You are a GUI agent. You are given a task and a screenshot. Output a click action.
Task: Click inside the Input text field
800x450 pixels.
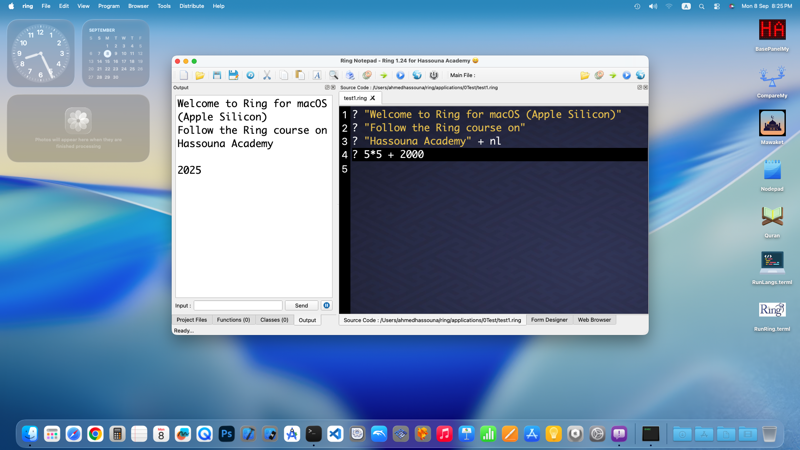(x=238, y=305)
